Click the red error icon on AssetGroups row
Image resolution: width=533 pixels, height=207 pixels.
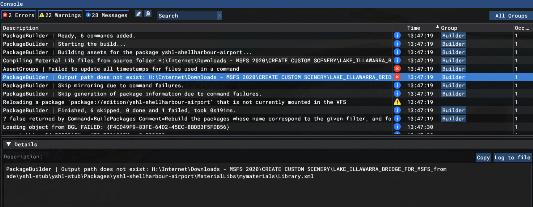click(397, 69)
